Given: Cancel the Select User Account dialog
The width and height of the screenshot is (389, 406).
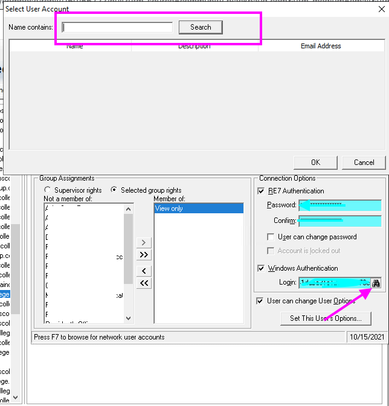Looking at the screenshot, I should click(x=364, y=163).
